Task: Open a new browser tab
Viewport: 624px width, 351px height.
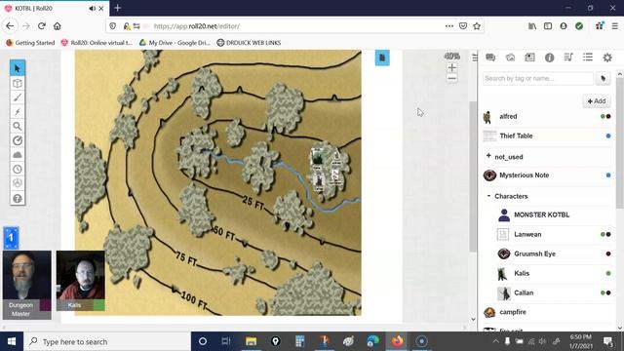Action: [117, 8]
